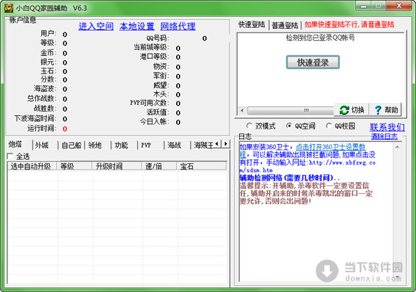The height and width of the screenshot is (292, 416).
Task: Click the 快速登录 button
Action: point(313,62)
